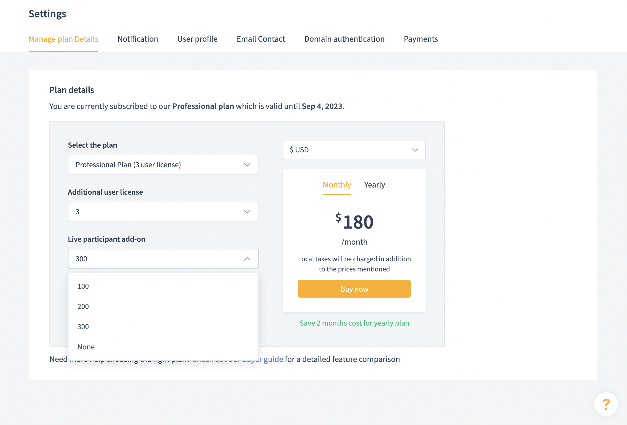Open the User profile tab
This screenshot has height=425, width=627.
click(197, 39)
